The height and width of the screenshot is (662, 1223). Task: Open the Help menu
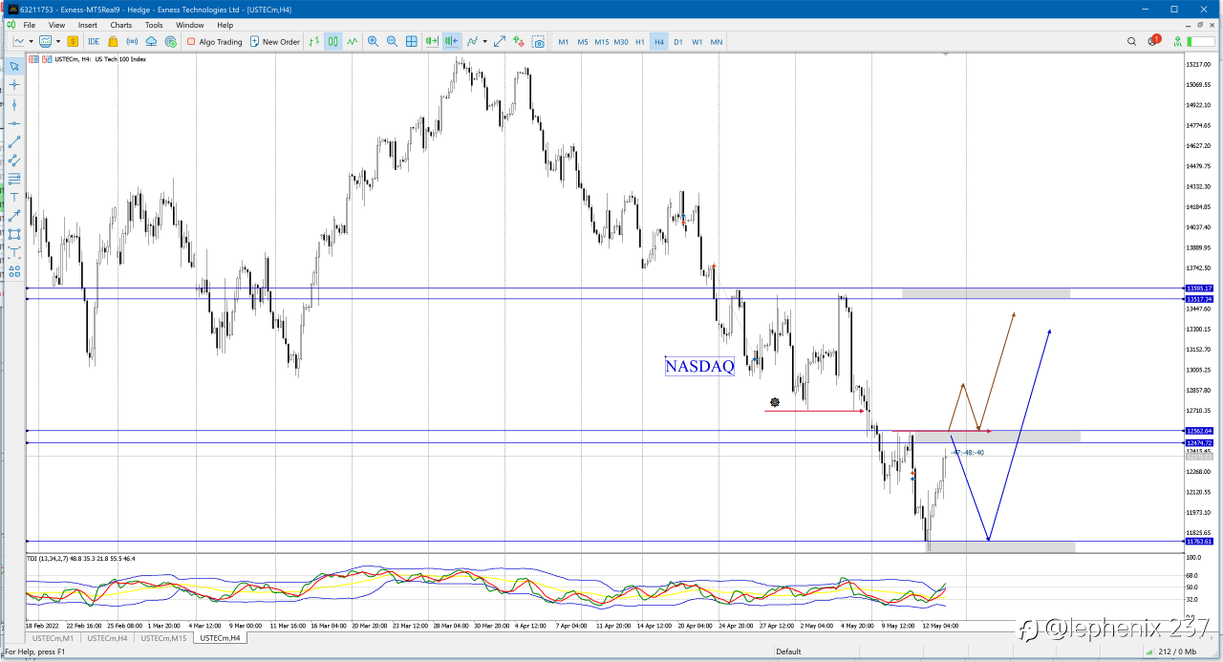(x=225, y=25)
